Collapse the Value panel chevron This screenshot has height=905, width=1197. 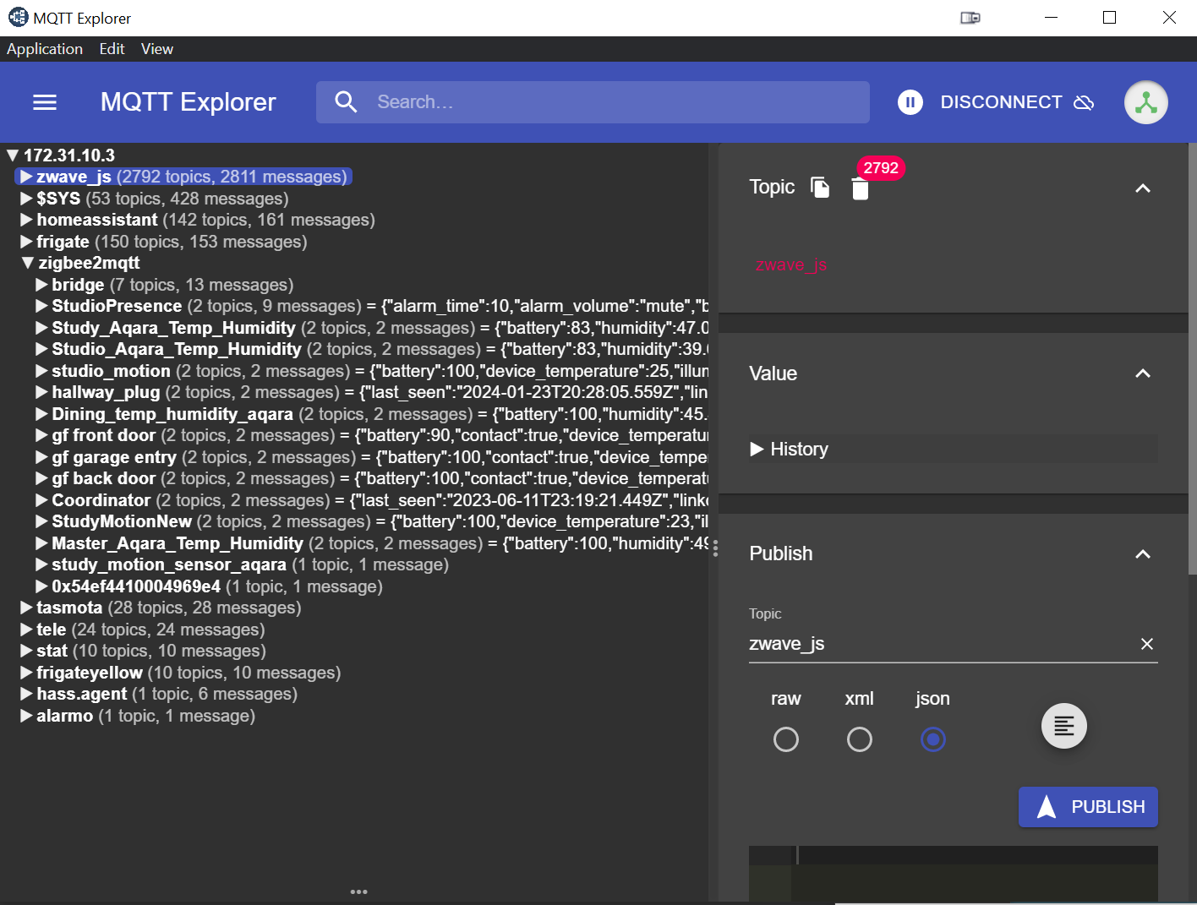1143,373
